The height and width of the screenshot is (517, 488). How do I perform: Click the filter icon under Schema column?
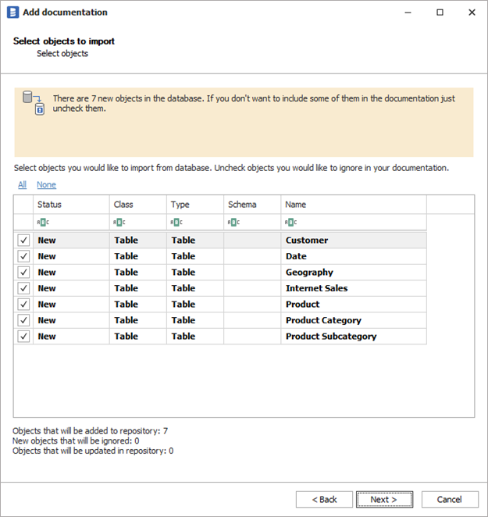(x=233, y=223)
